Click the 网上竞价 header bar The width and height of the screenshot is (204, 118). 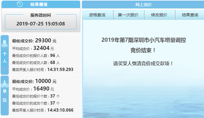click(143, 5)
